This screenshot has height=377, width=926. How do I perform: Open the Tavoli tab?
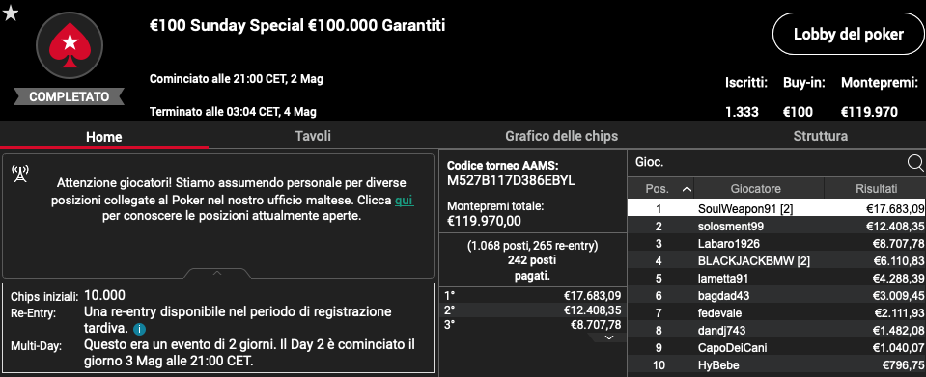click(x=313, y=136)
